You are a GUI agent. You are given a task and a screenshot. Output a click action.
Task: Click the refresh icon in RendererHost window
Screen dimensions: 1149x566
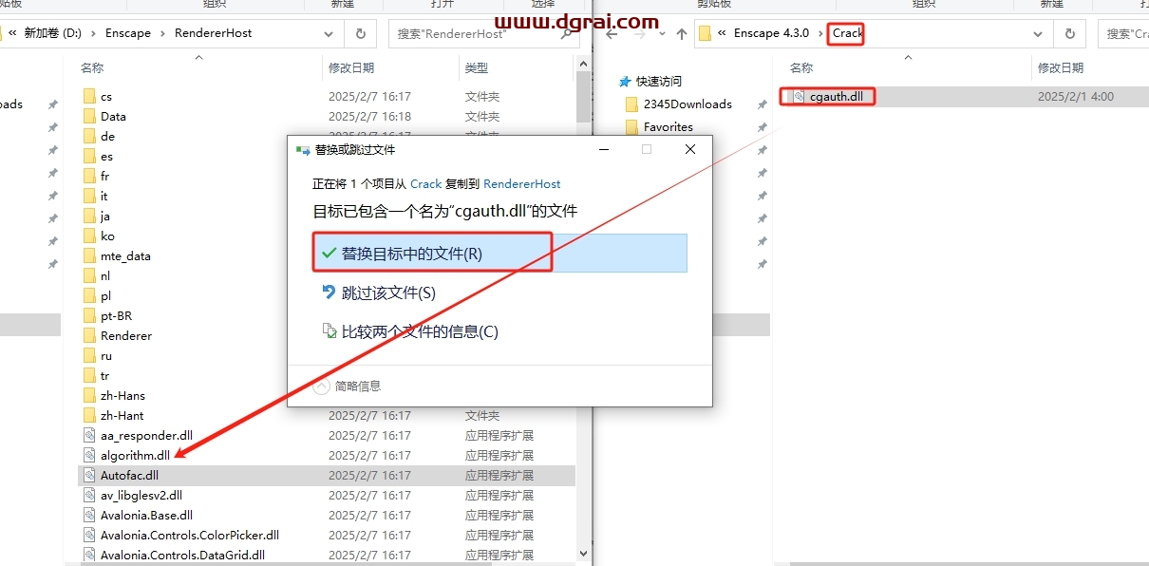(x=361, y=33)
